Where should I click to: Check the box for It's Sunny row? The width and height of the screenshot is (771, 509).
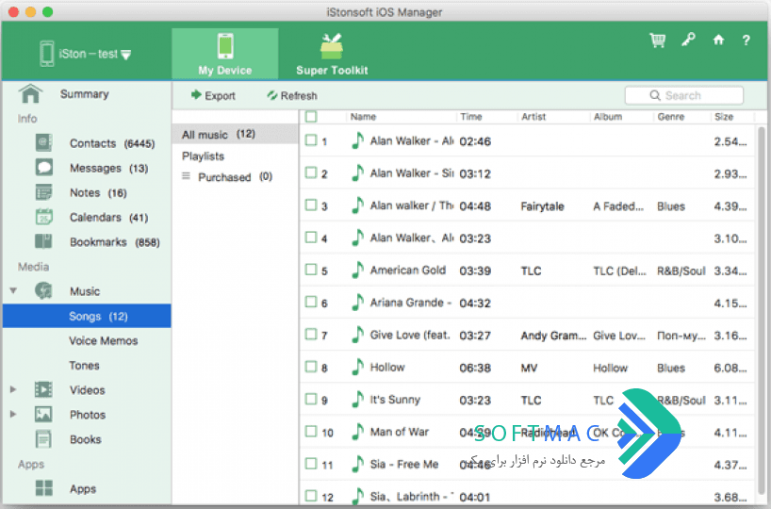(x=311, y=399)
